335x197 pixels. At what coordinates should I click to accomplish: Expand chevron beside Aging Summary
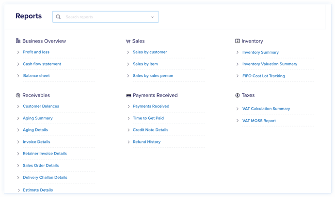tap(18, 118)
